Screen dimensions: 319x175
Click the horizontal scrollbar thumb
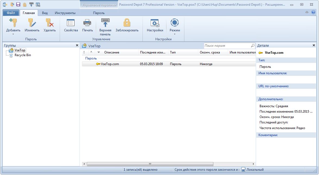(150, 164)
